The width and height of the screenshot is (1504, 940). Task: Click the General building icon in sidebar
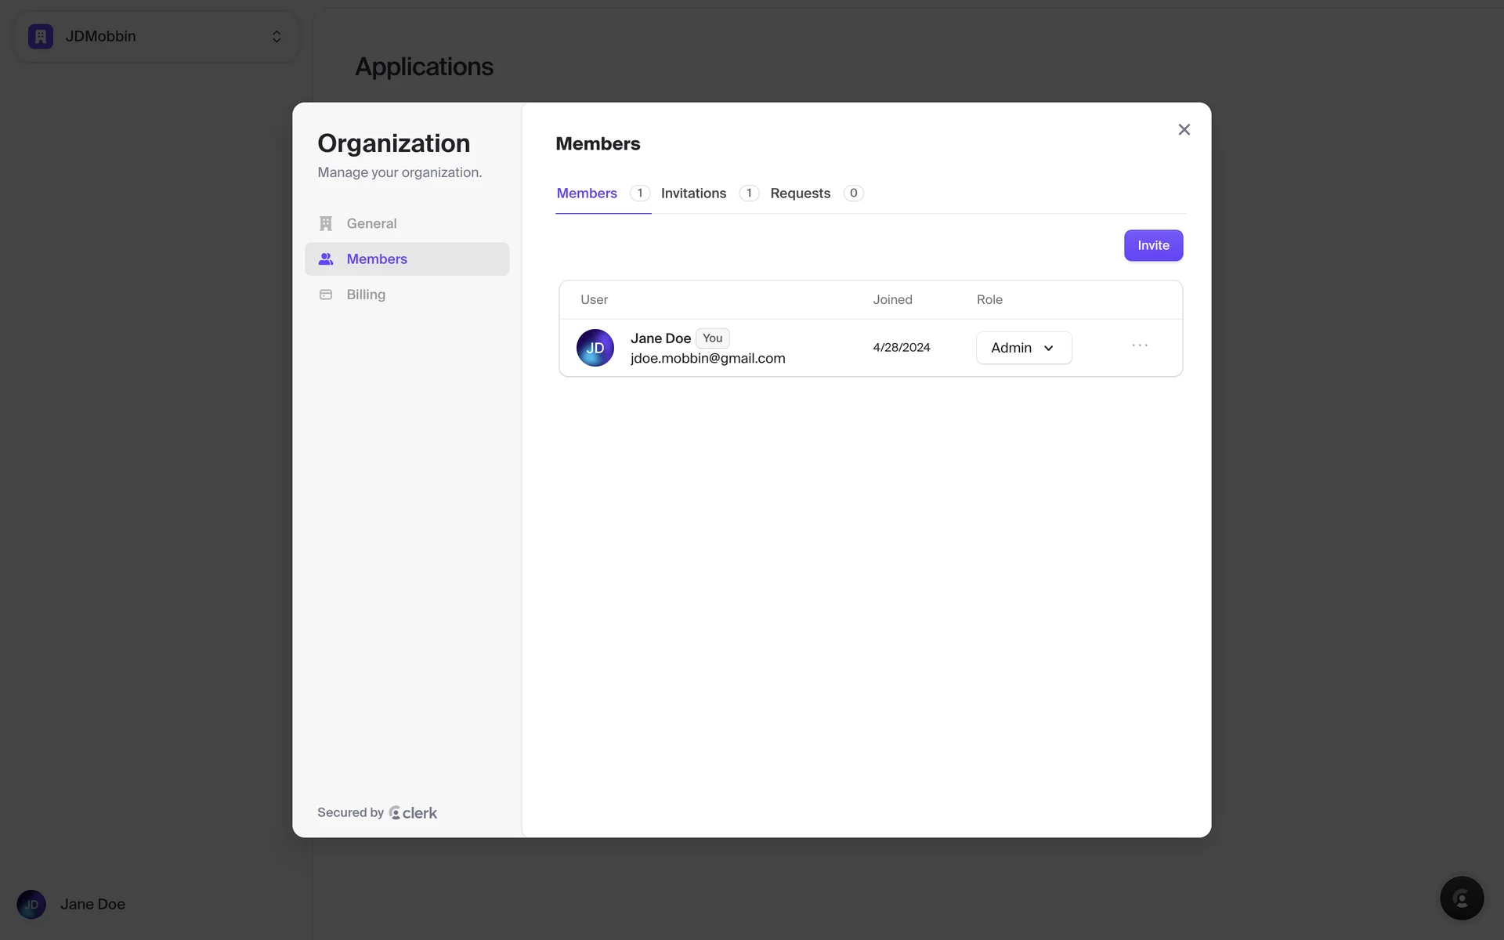pyautogui.click(x=326, y=223)
